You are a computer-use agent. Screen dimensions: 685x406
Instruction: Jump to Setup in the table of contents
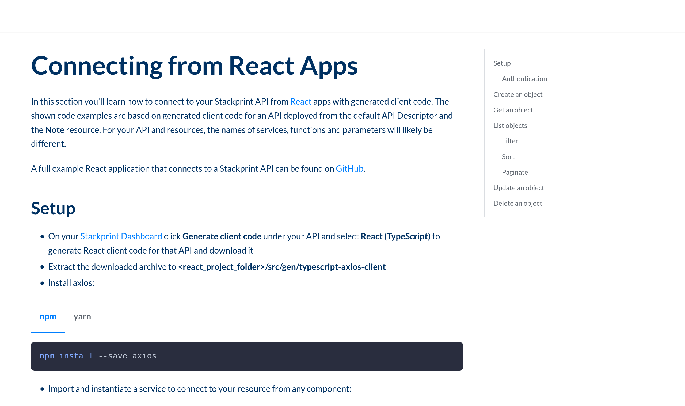coord(502,63)
